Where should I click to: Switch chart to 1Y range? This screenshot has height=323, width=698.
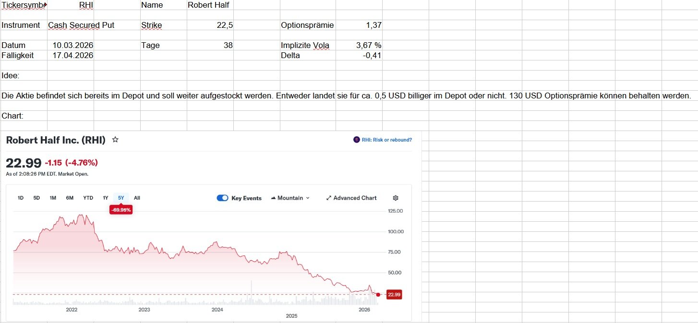pos(105,198)
